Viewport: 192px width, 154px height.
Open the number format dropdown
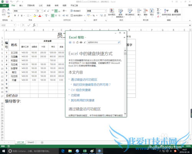click(x=105, y=11)
